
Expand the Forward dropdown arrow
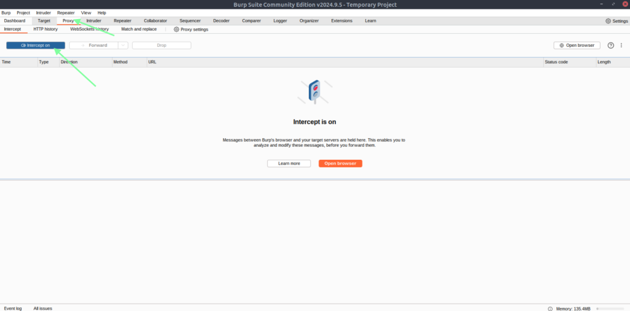coord(123,45)
